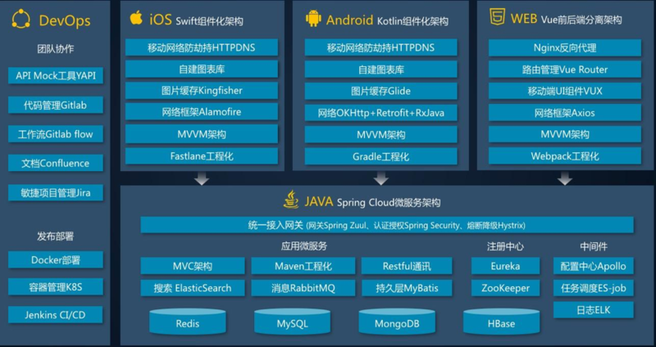This screenshot has height=347, width=656.
Task: Click the iOS Swift组件化架构 heading
Action: (196, 20)
